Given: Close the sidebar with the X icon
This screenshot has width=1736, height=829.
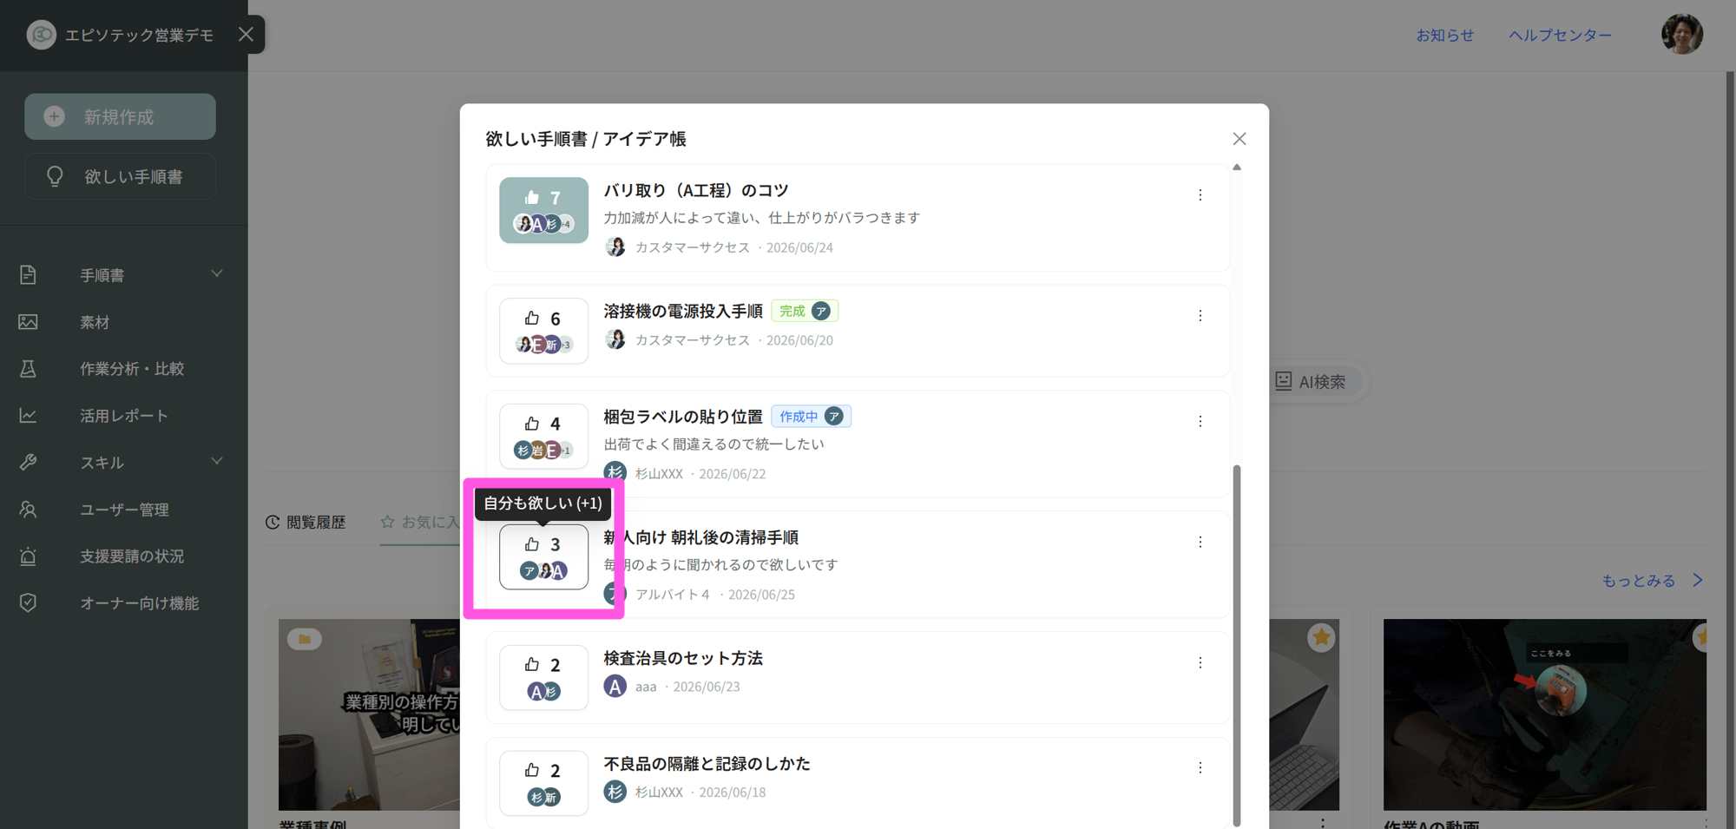Looking at the screenshot, I should click(x=246, y=35).
